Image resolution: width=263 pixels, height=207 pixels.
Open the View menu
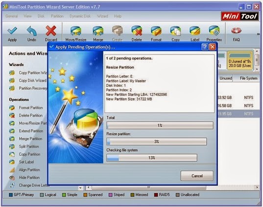pyautogui.click(x=27, y=16)
